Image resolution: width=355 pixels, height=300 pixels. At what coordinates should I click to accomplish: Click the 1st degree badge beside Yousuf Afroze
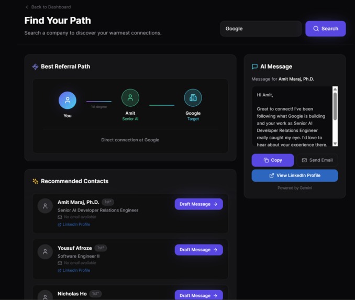101,248
